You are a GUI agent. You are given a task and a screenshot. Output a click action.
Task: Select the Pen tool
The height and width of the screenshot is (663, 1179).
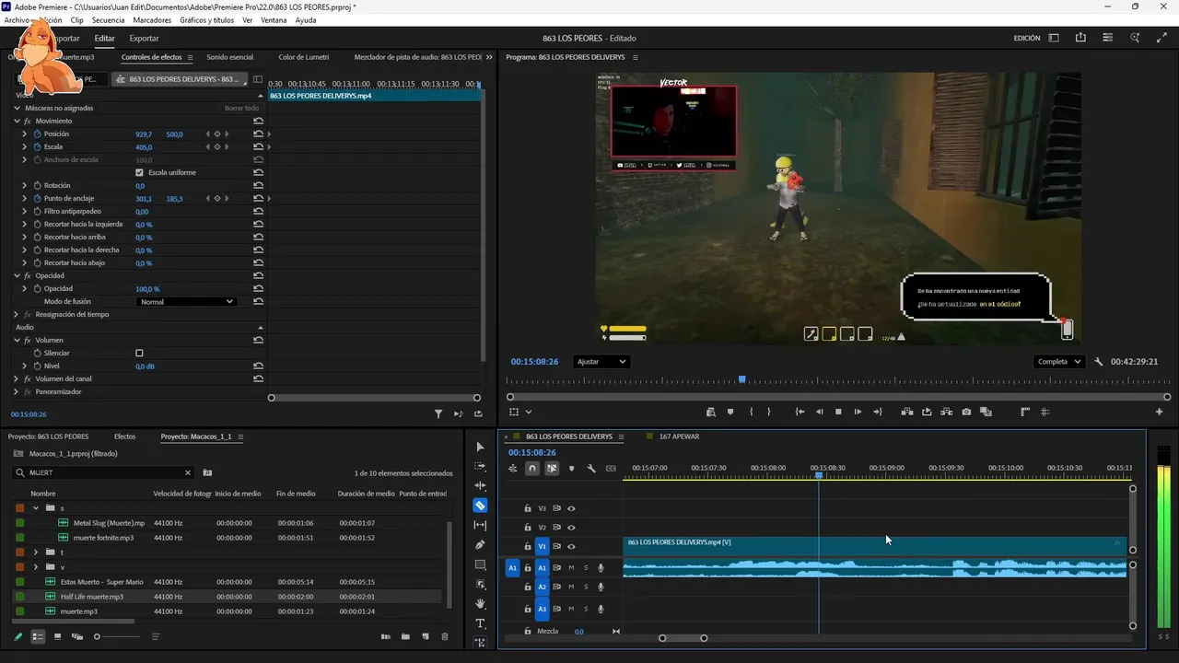click(480, 545)
